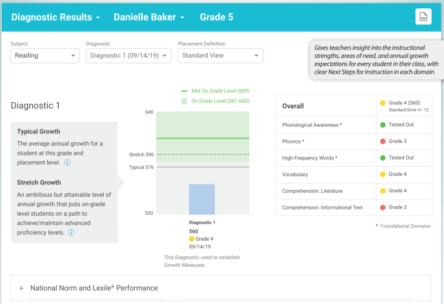Click the Typical Growth info icon
Viewport: 444px width, 304px height.
(67, 162)
